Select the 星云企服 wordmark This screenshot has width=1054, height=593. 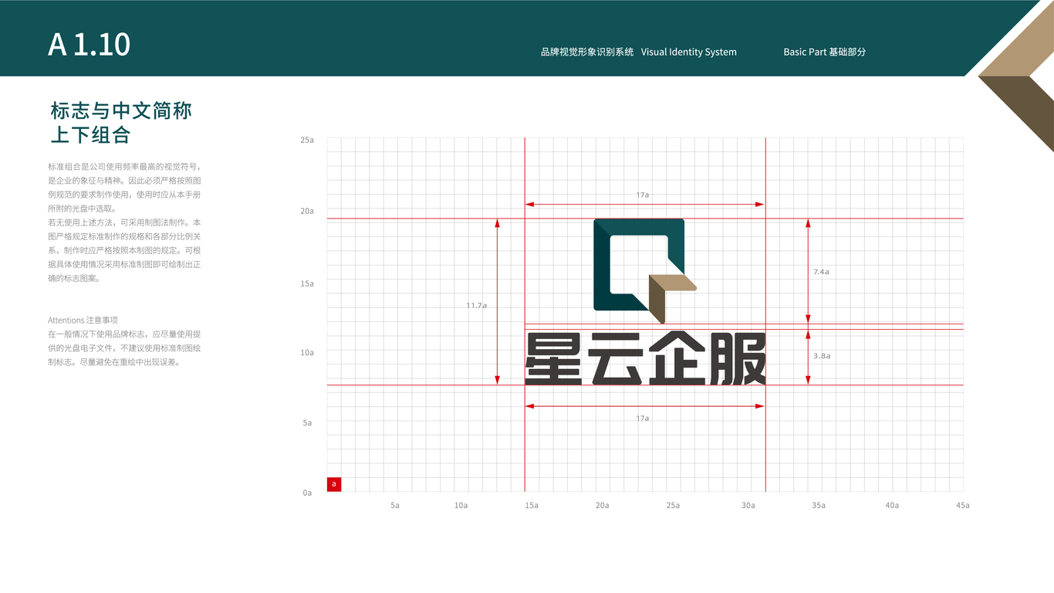pyautogui.click(x=645, y=358)
